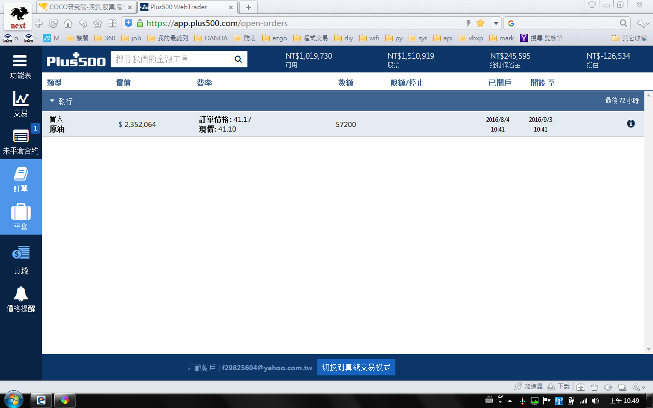Click the bookmark star in address bar
653x408 pixels.
click(x=480, y=23)
